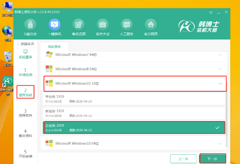Open the 人工服务 chat icon

point(127,25)
